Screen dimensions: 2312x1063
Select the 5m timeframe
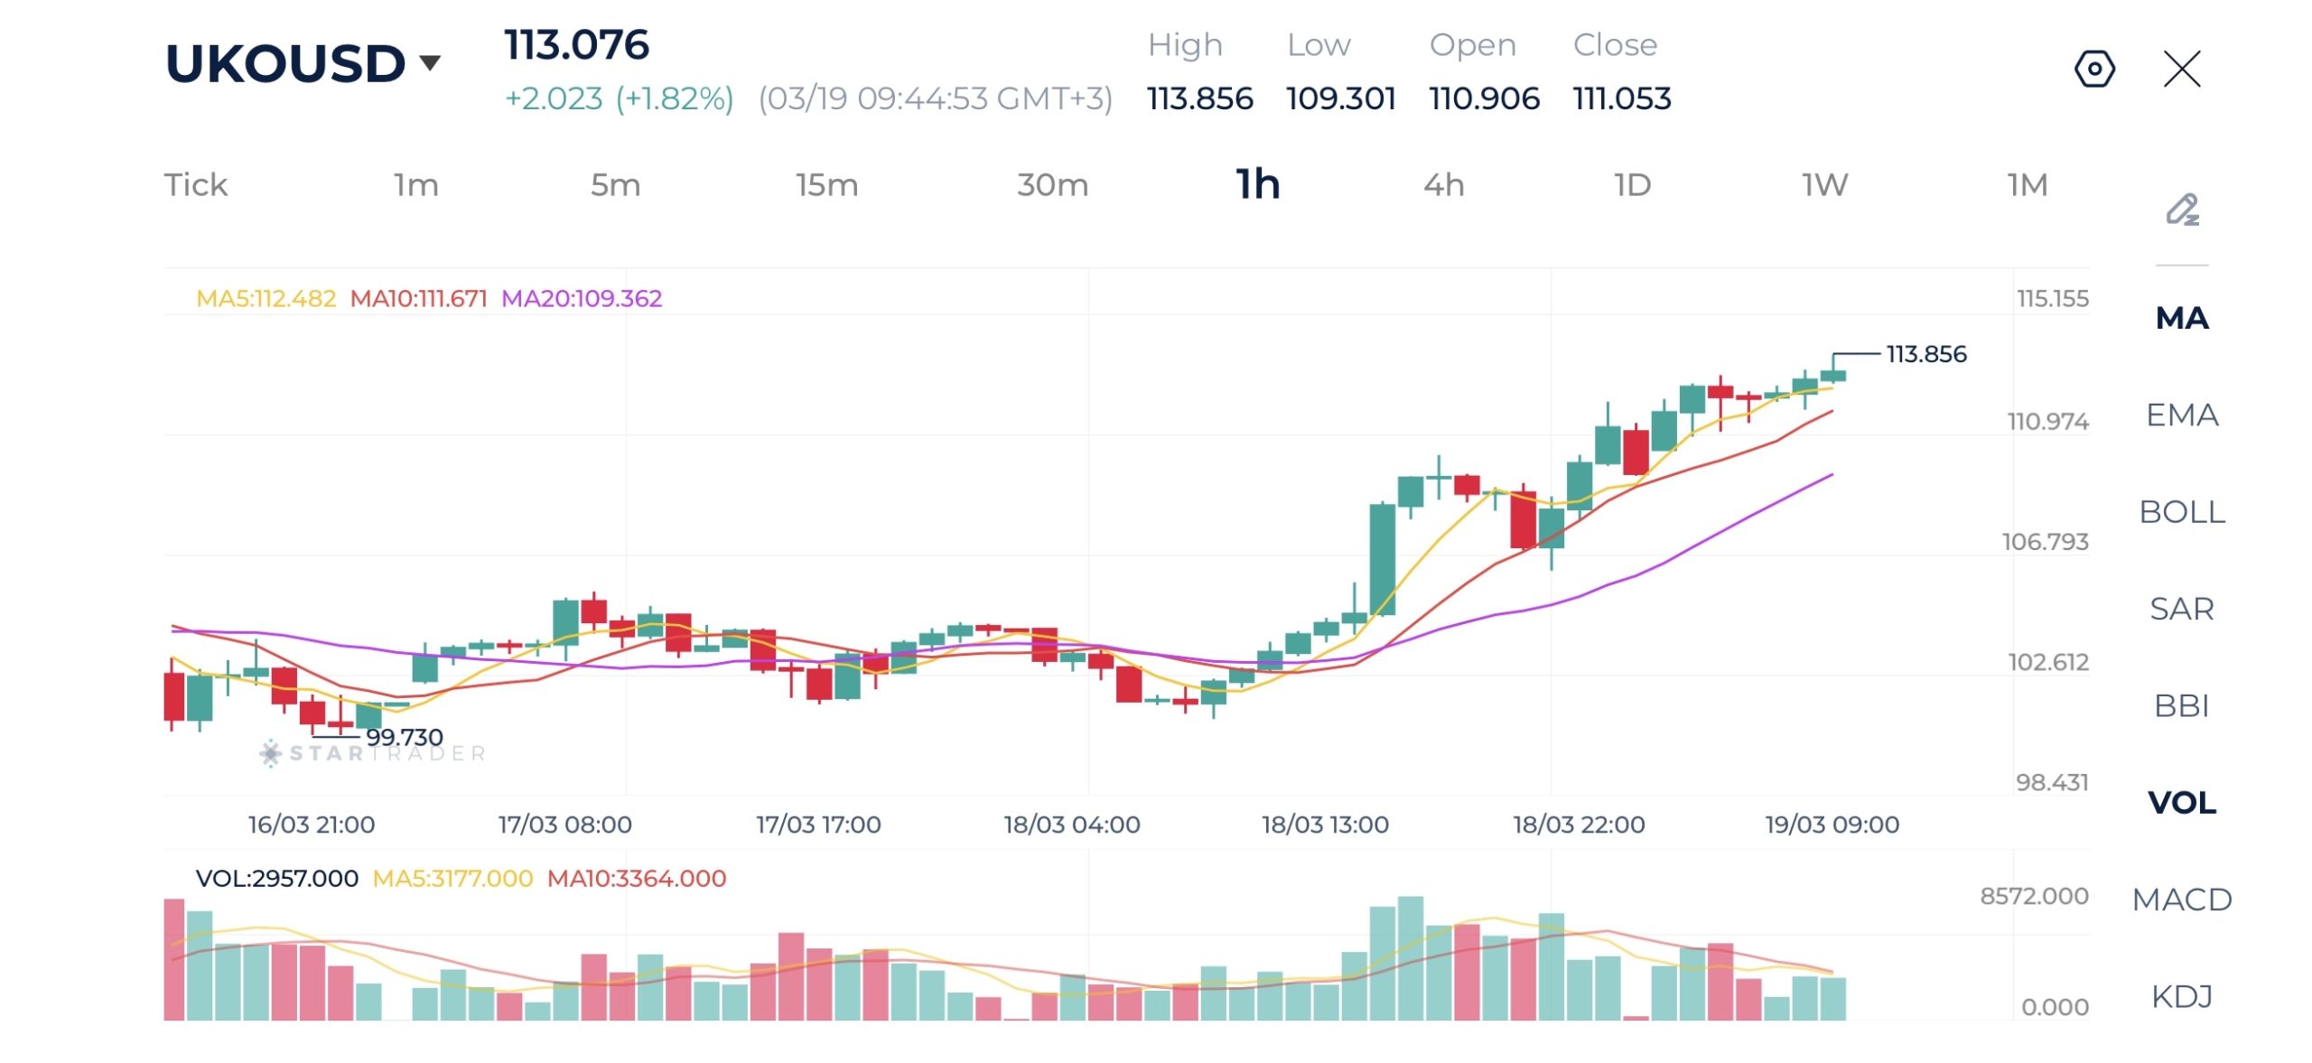point(615,185)
